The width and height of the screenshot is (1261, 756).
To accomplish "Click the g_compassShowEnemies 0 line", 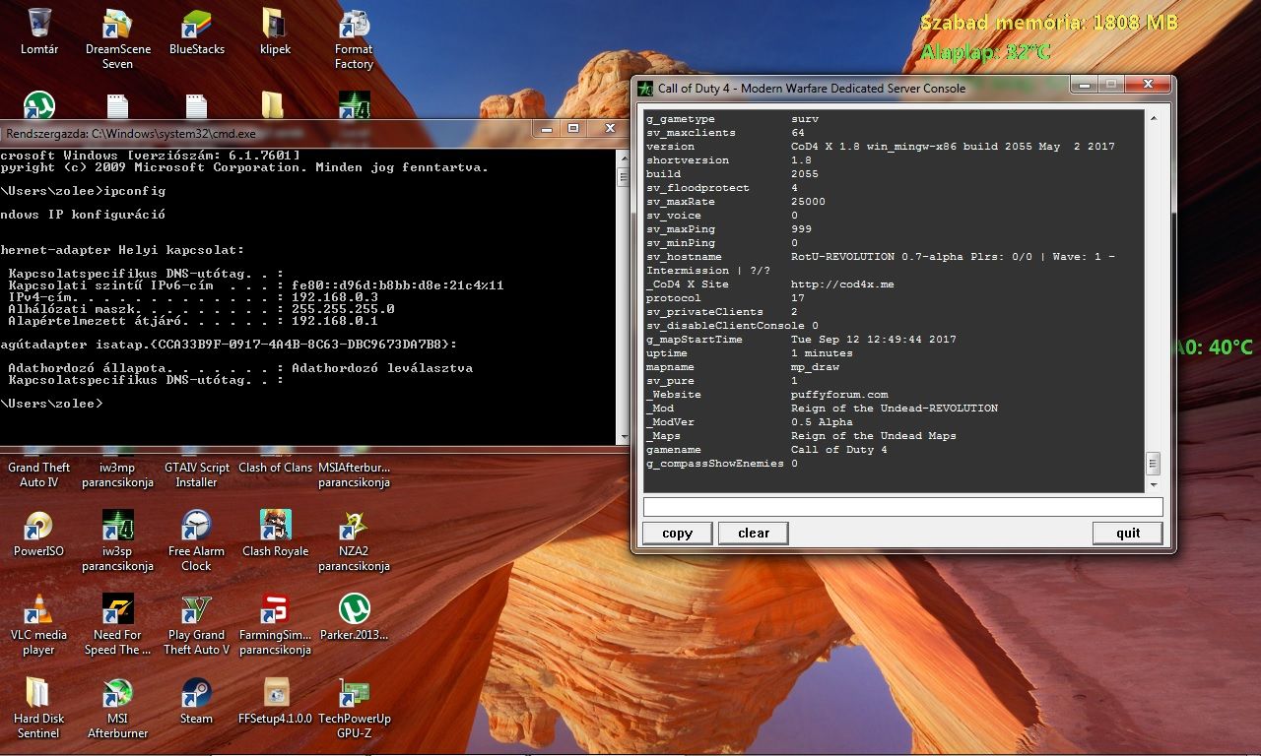I will (x=722, y=464).
